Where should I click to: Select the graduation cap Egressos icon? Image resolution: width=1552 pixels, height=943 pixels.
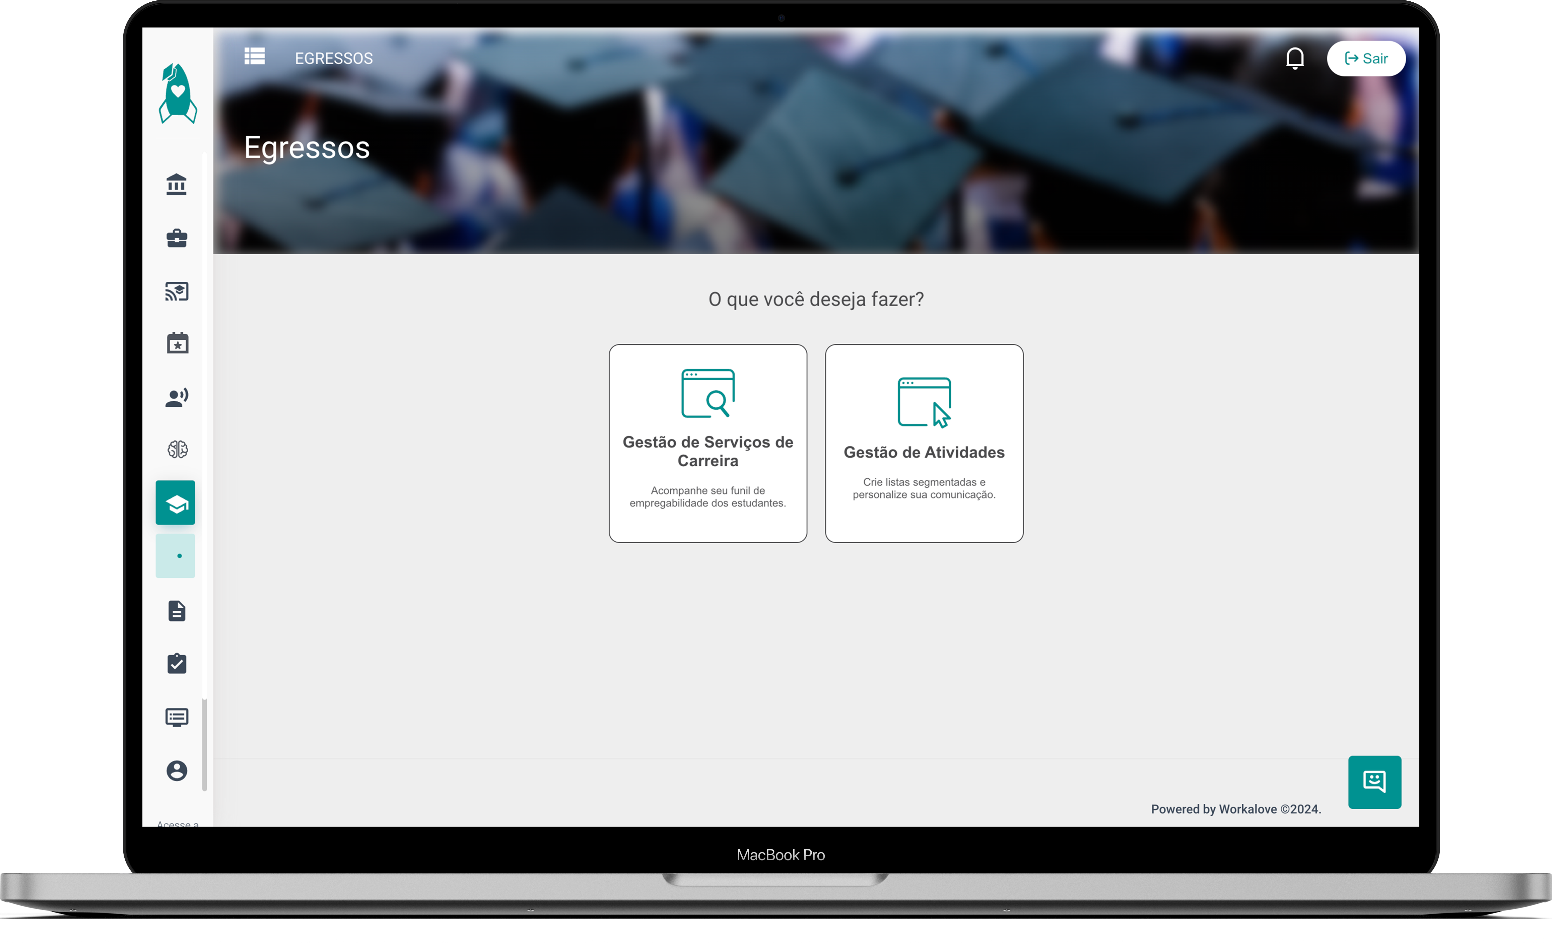176,503
